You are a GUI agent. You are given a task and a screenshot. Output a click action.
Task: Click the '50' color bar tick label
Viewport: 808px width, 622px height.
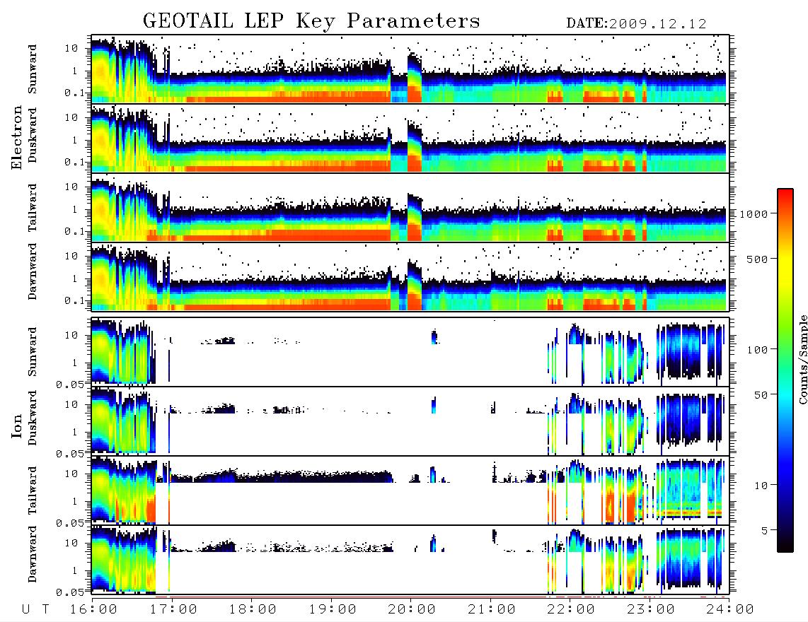pyautogui.click(x=761, y=395)
